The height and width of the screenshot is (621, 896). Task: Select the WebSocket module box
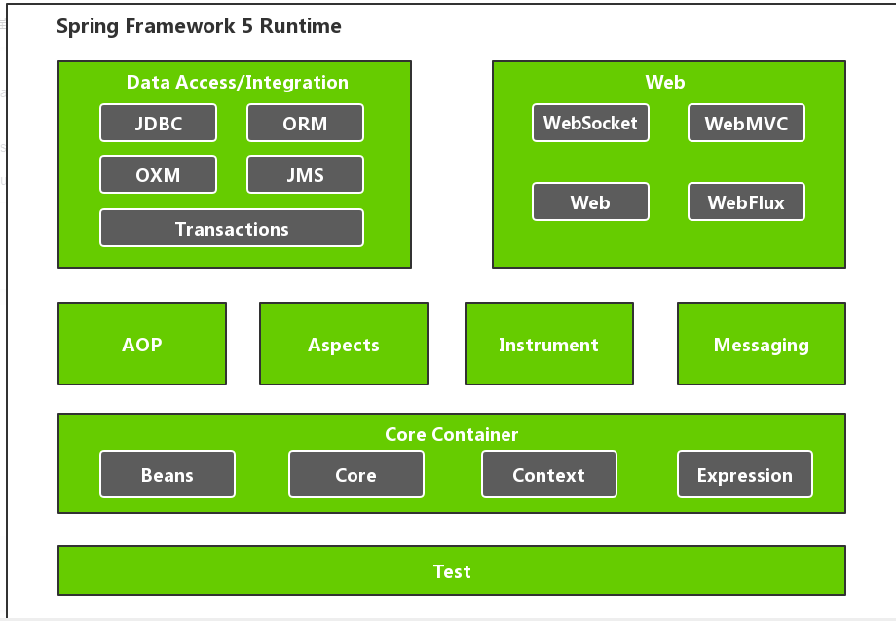pyautogui.click(x=590, y=123)
